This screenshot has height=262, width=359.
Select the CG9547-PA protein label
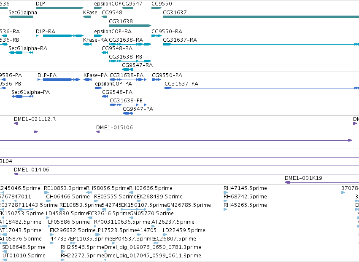click(x=138, y=109)
